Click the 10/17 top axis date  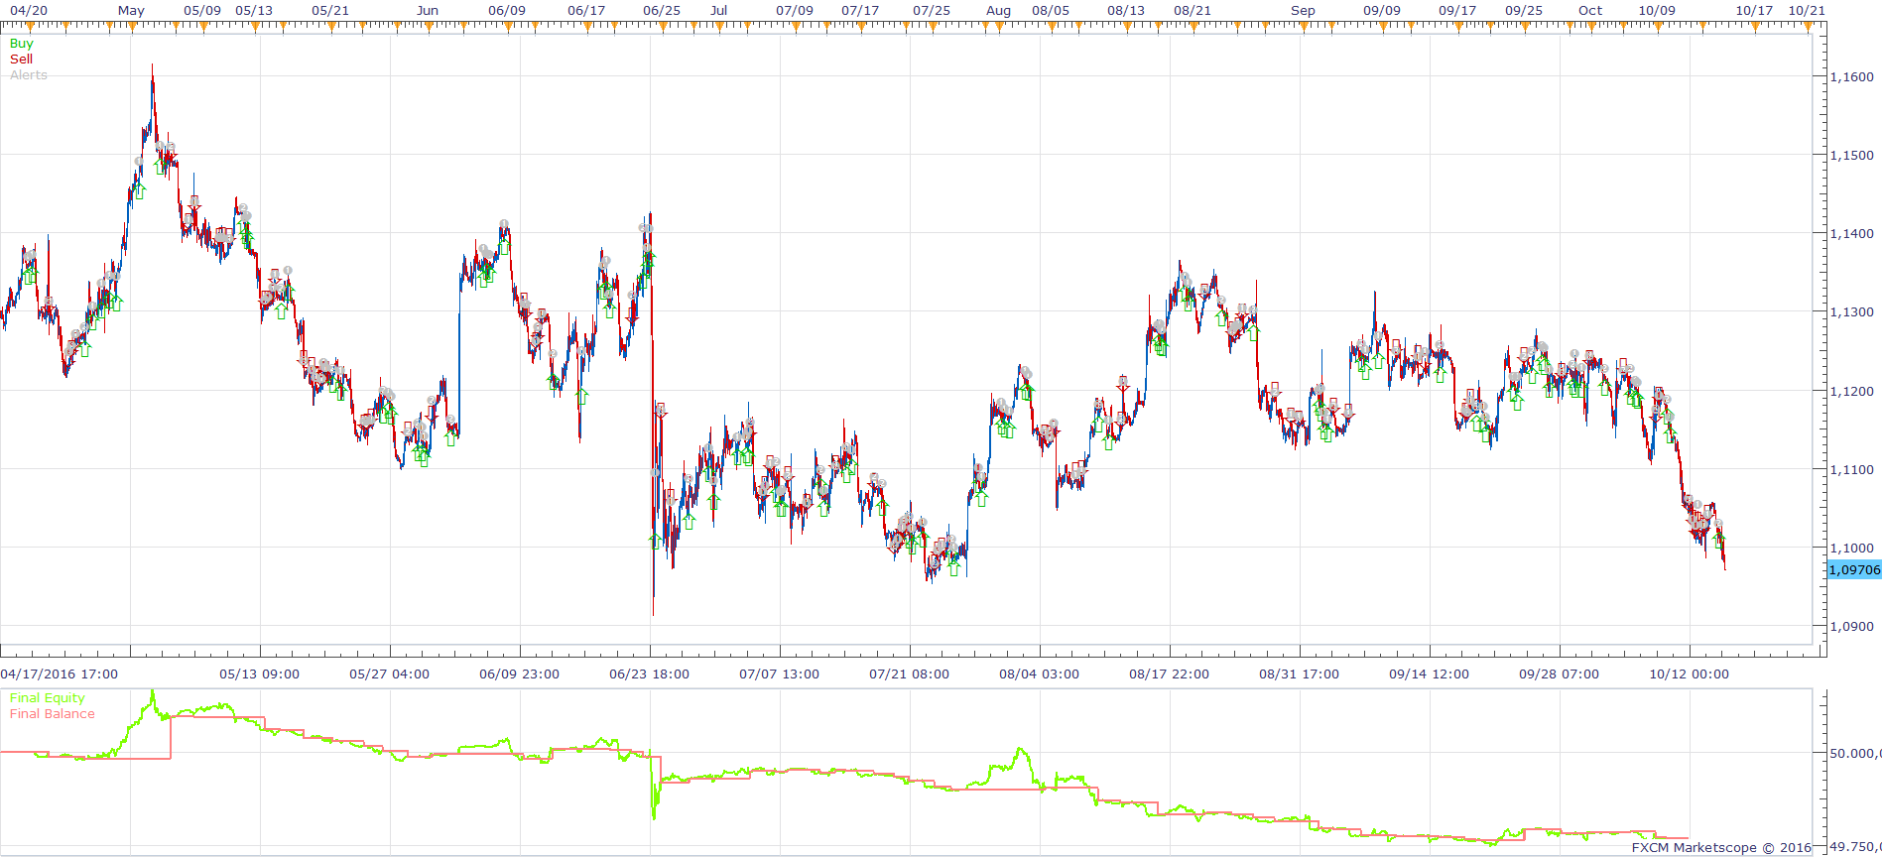pos(1754,11)
